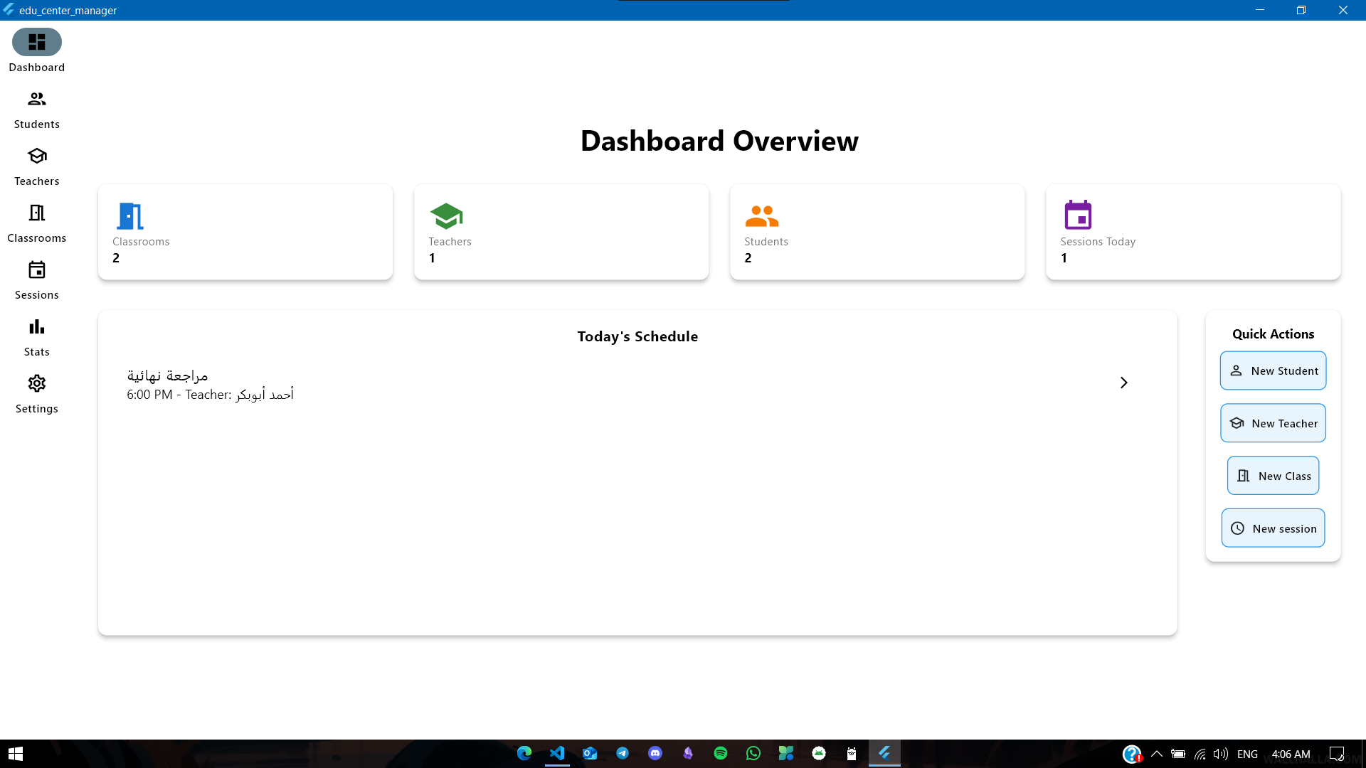Image resolution: width=1366 pixels, height=768 pixels.
Task: Click the Flutter app taskbar icon
Action: click(884, 754)
